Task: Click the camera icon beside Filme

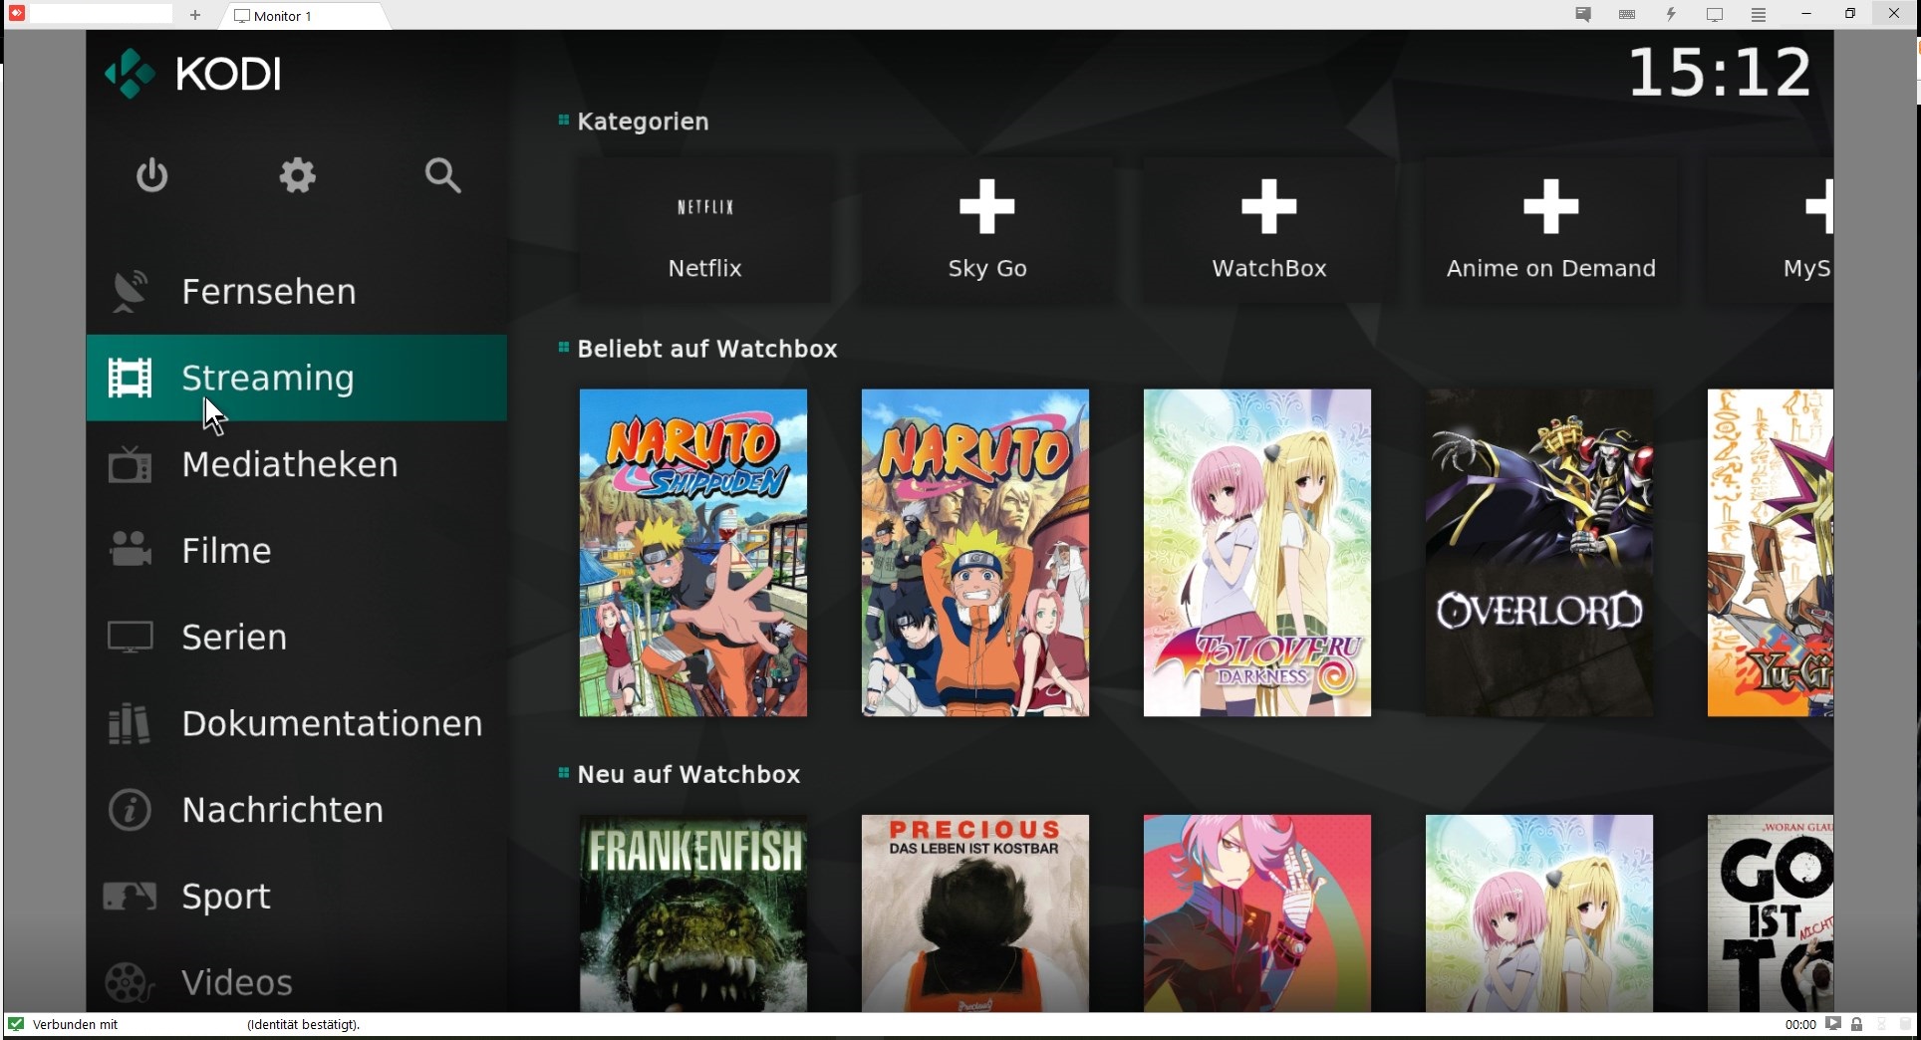Action: click(130, 550)
